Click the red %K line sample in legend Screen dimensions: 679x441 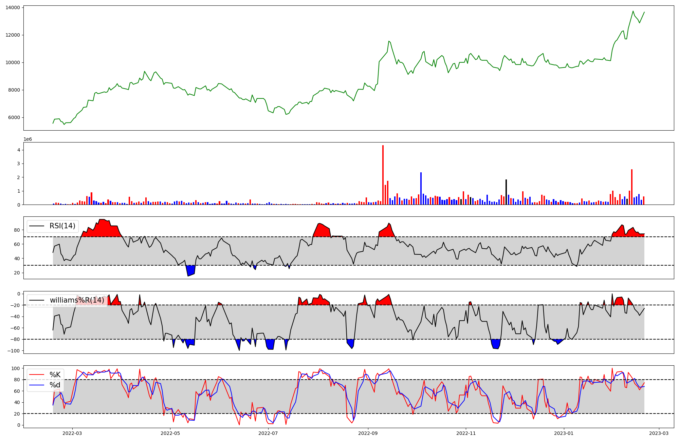pyautogui.click(x=37, y=375)
